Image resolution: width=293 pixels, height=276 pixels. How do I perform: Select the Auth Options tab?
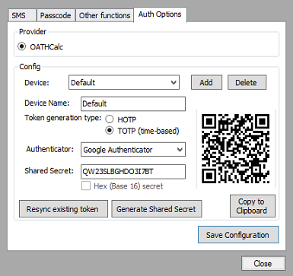[160, 14]
